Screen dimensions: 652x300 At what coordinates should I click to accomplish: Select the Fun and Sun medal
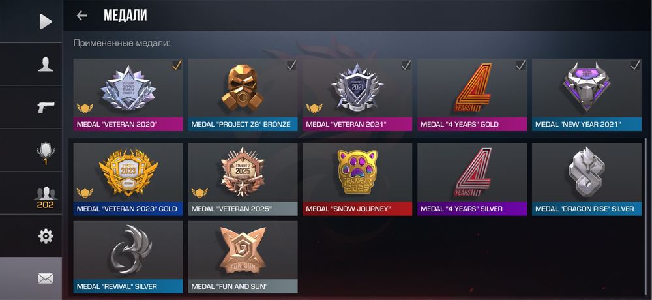[x=243, y=257]
